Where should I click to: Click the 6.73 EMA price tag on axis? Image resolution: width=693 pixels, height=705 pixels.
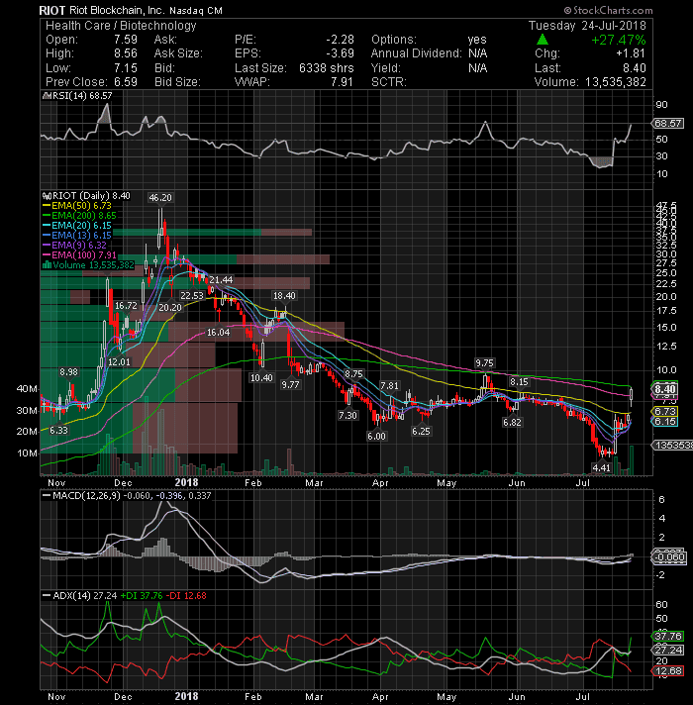coord(664,411)
